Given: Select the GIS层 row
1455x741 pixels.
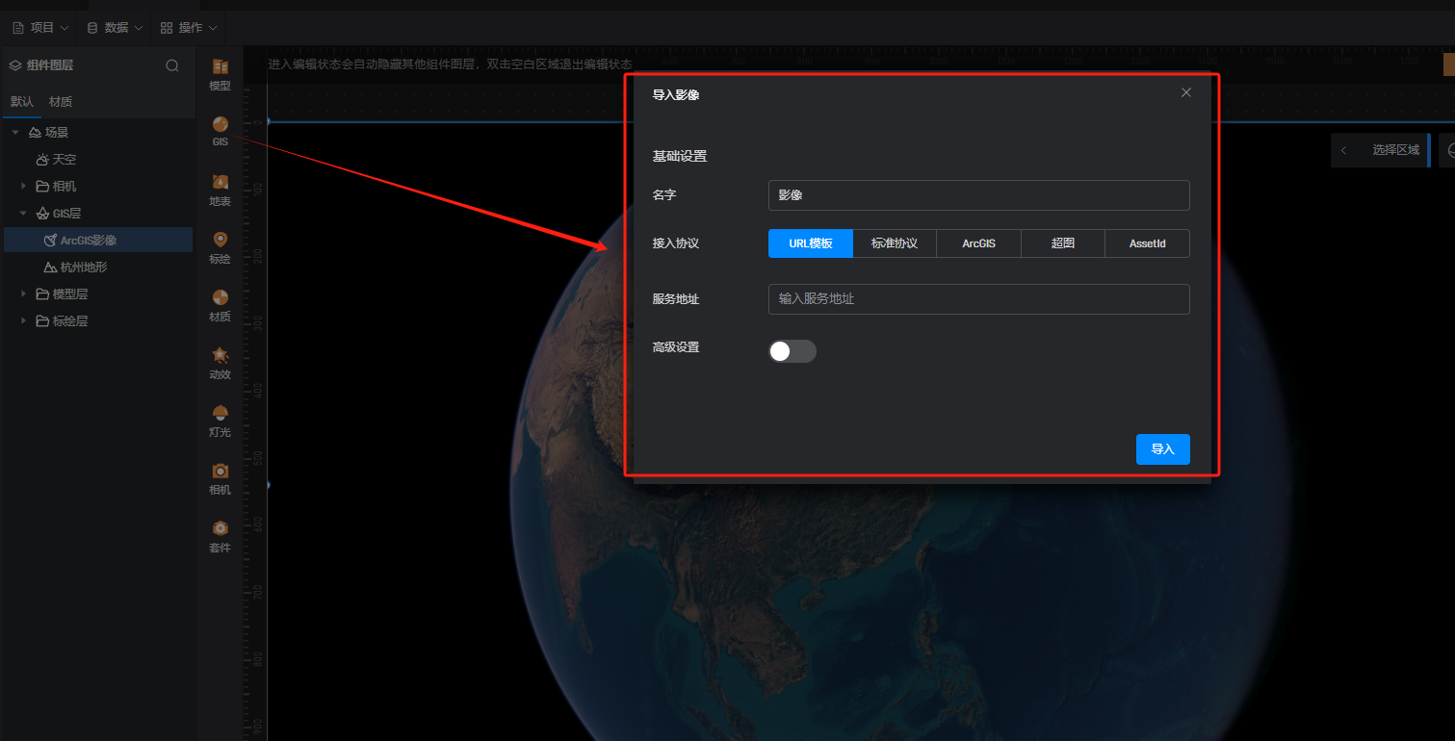Looking at the screenshot, I should 98,213.
